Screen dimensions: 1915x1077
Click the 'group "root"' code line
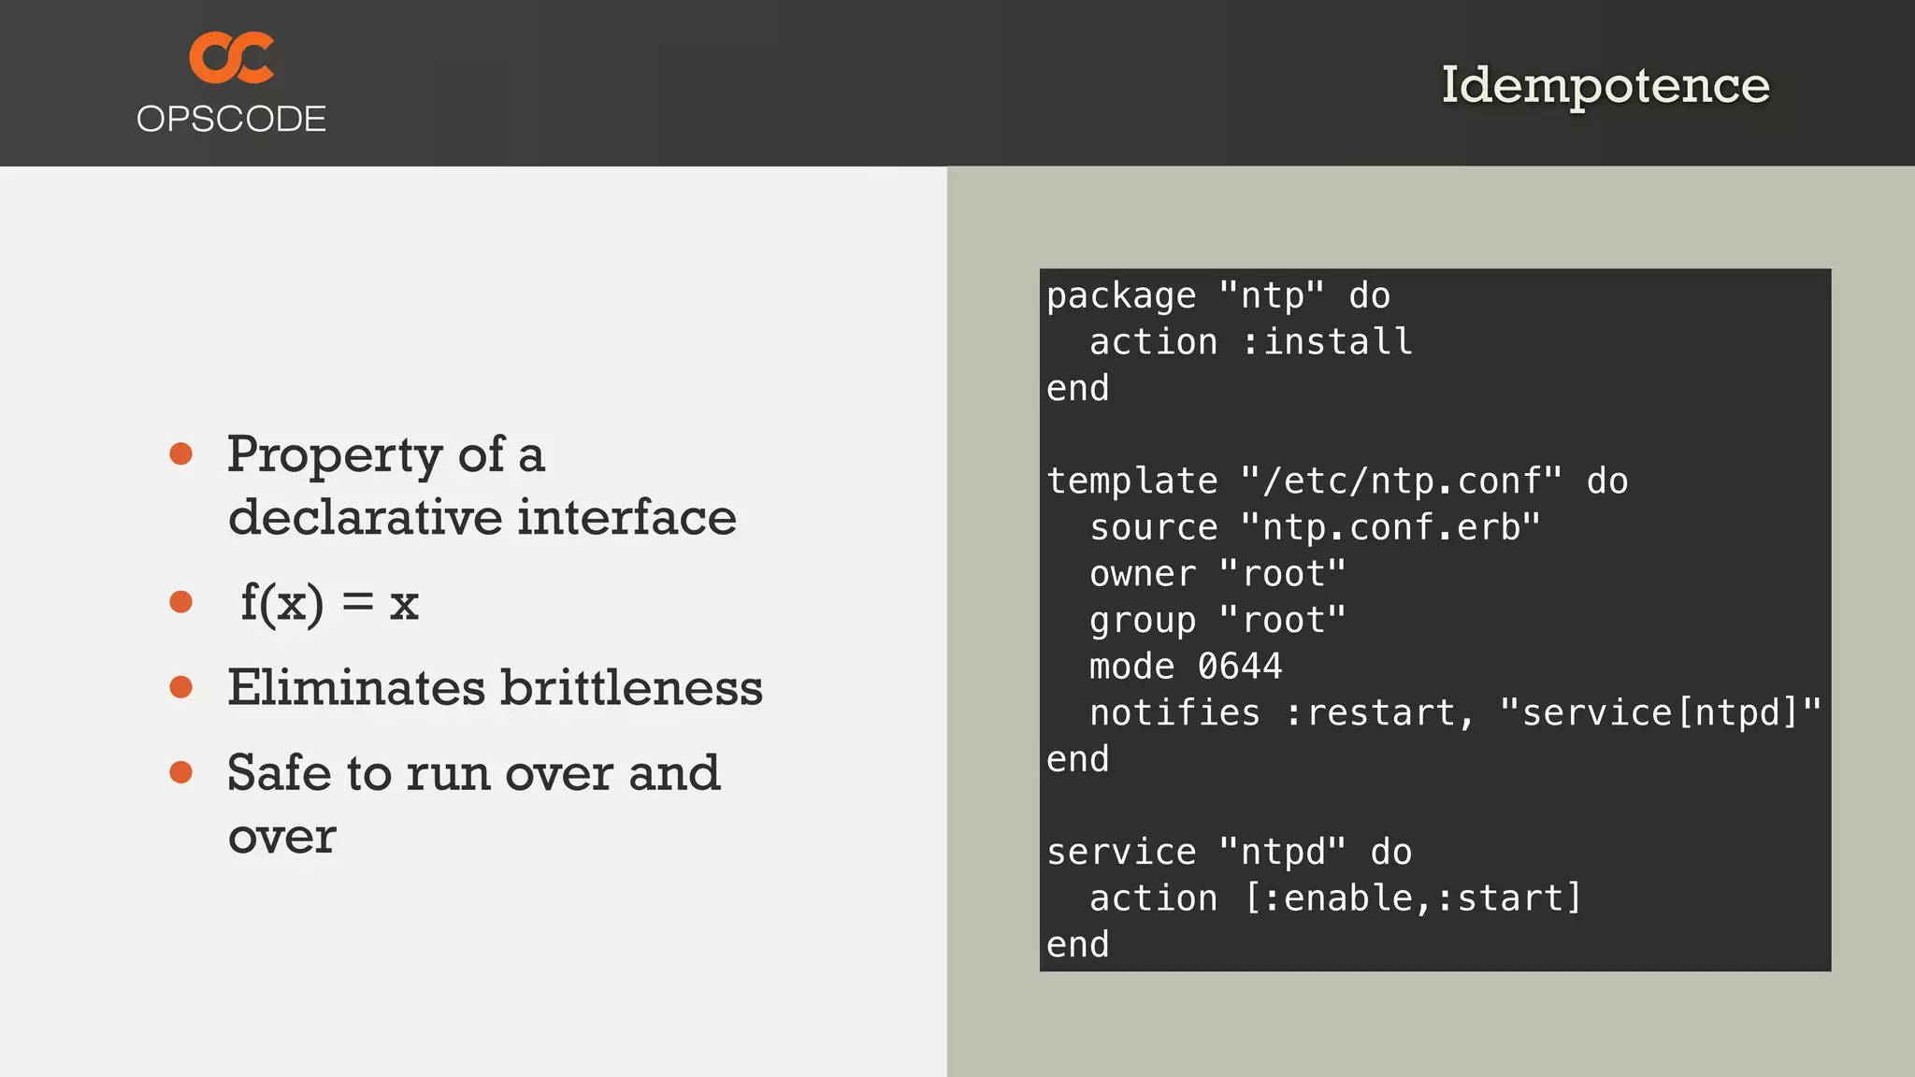click(x=1217, y=621)
